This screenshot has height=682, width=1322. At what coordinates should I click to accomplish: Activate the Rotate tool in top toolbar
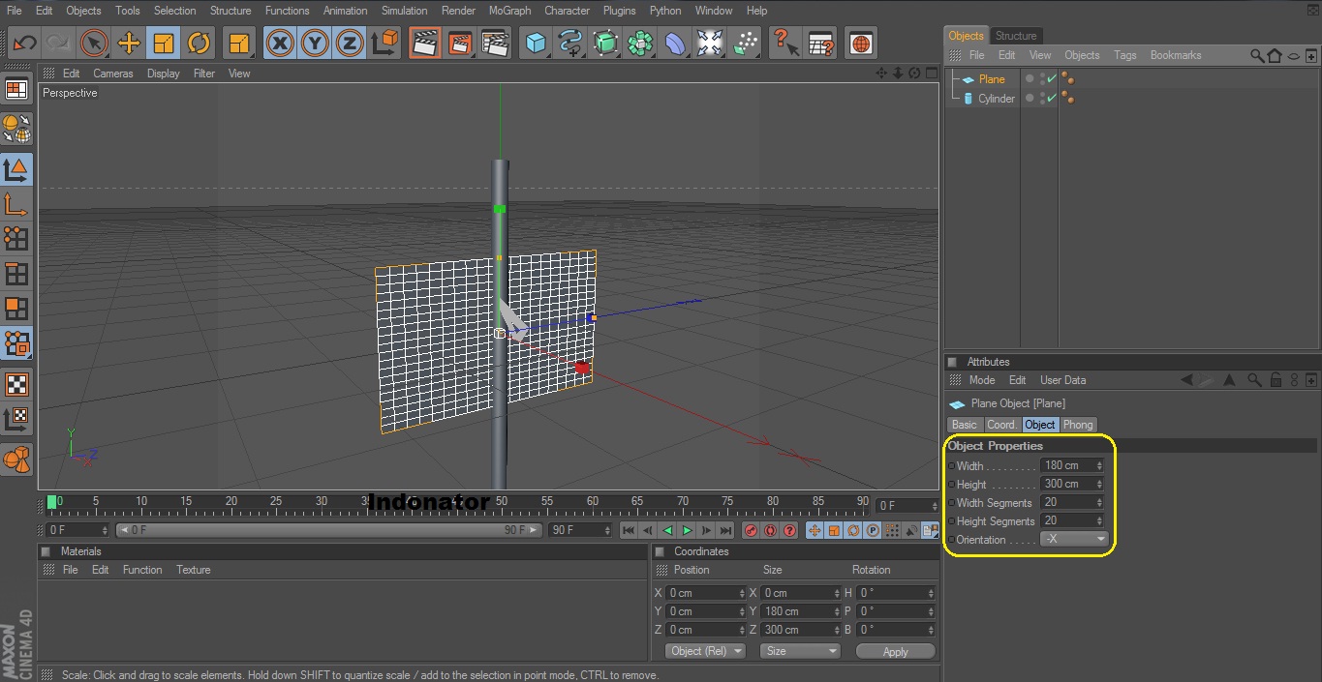(199, 43)
